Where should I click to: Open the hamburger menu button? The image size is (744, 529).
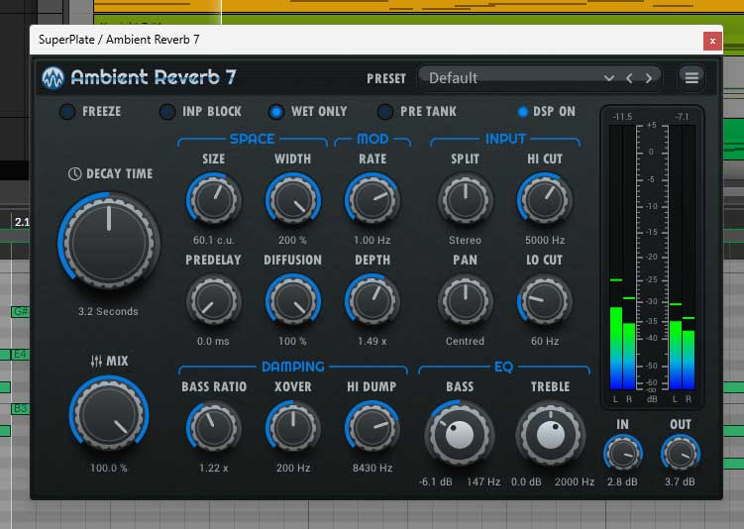pos(691,77)
